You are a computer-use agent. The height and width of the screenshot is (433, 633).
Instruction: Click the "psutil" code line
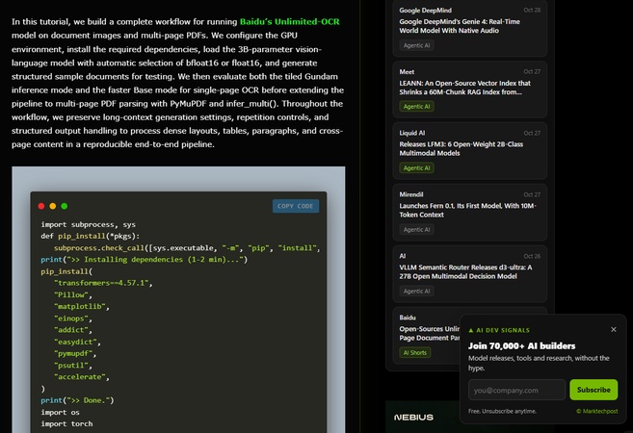pos(73,366)
